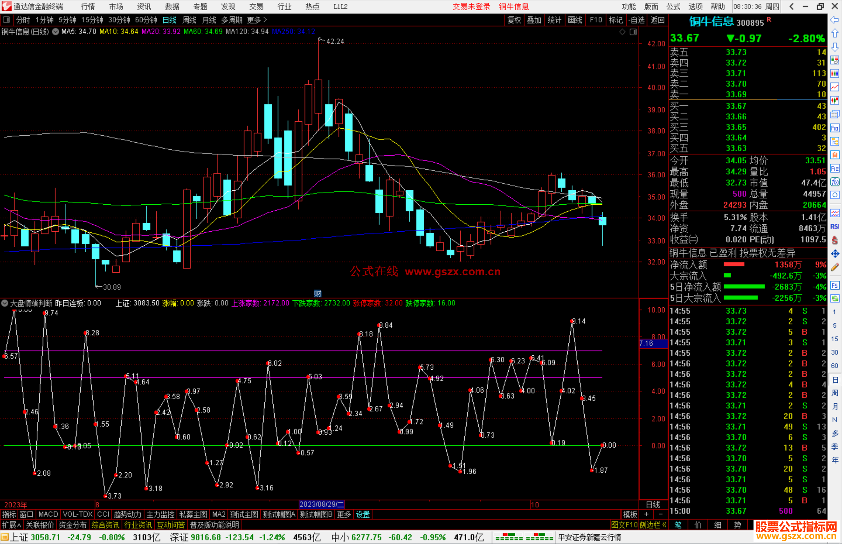Toggle the chart side panel icon near MA legend
842x544 pixels.
click(633, 32)
